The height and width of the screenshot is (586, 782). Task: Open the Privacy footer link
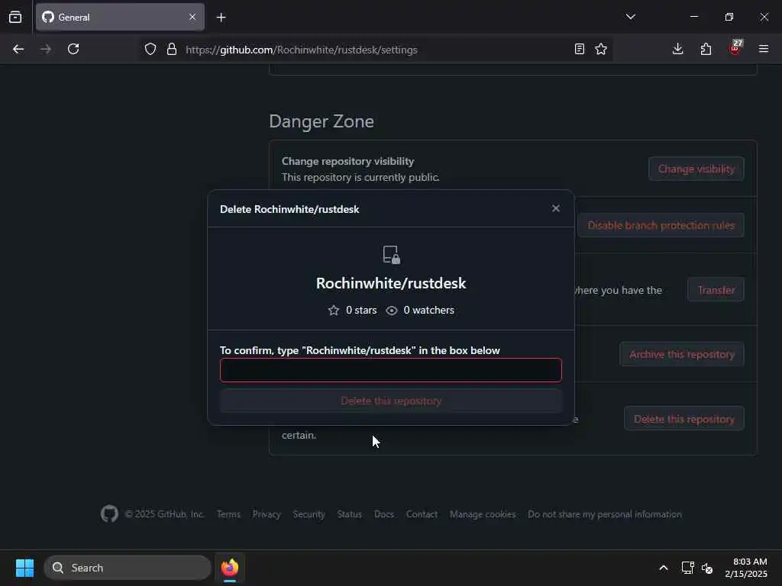tap(267, 514)
